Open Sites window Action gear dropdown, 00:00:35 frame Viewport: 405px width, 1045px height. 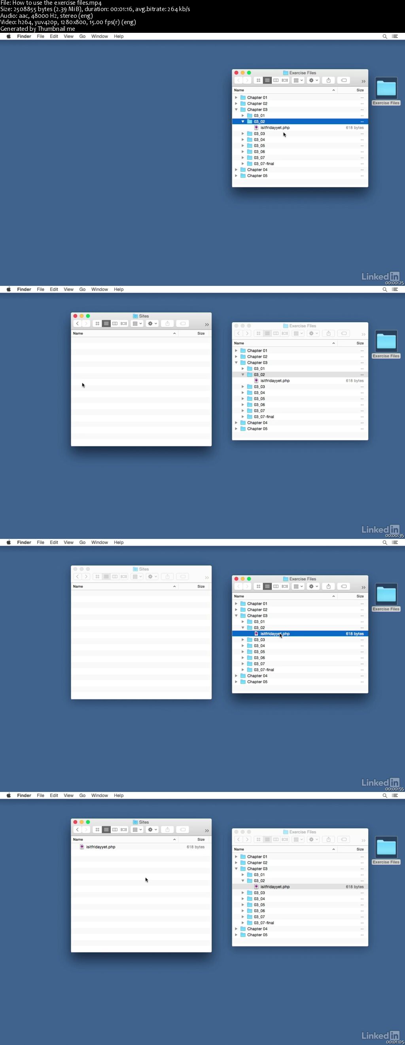tap(152, 323)
